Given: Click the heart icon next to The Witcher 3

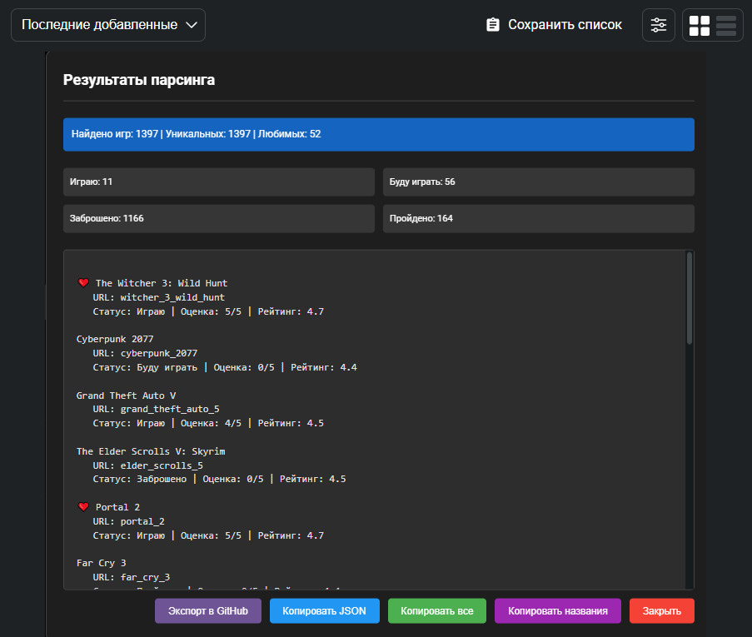Looking at the screenshot, I should coord(83,283).
